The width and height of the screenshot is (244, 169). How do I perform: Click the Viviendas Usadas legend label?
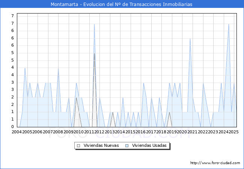click(x=149, y=145)
